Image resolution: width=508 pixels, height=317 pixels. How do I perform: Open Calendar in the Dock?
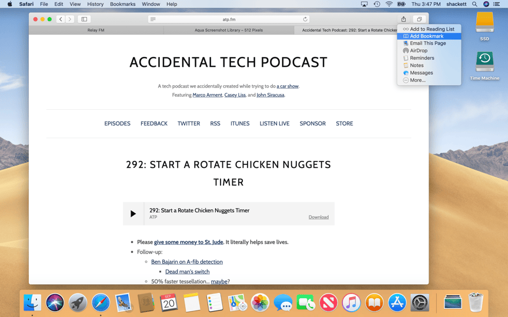pos(169,303)
